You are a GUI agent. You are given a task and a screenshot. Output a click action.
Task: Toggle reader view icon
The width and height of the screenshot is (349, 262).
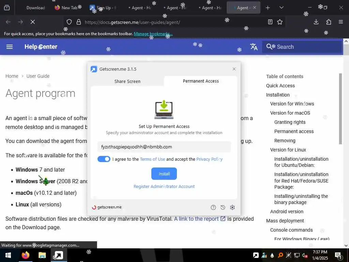tap(270, 22)
